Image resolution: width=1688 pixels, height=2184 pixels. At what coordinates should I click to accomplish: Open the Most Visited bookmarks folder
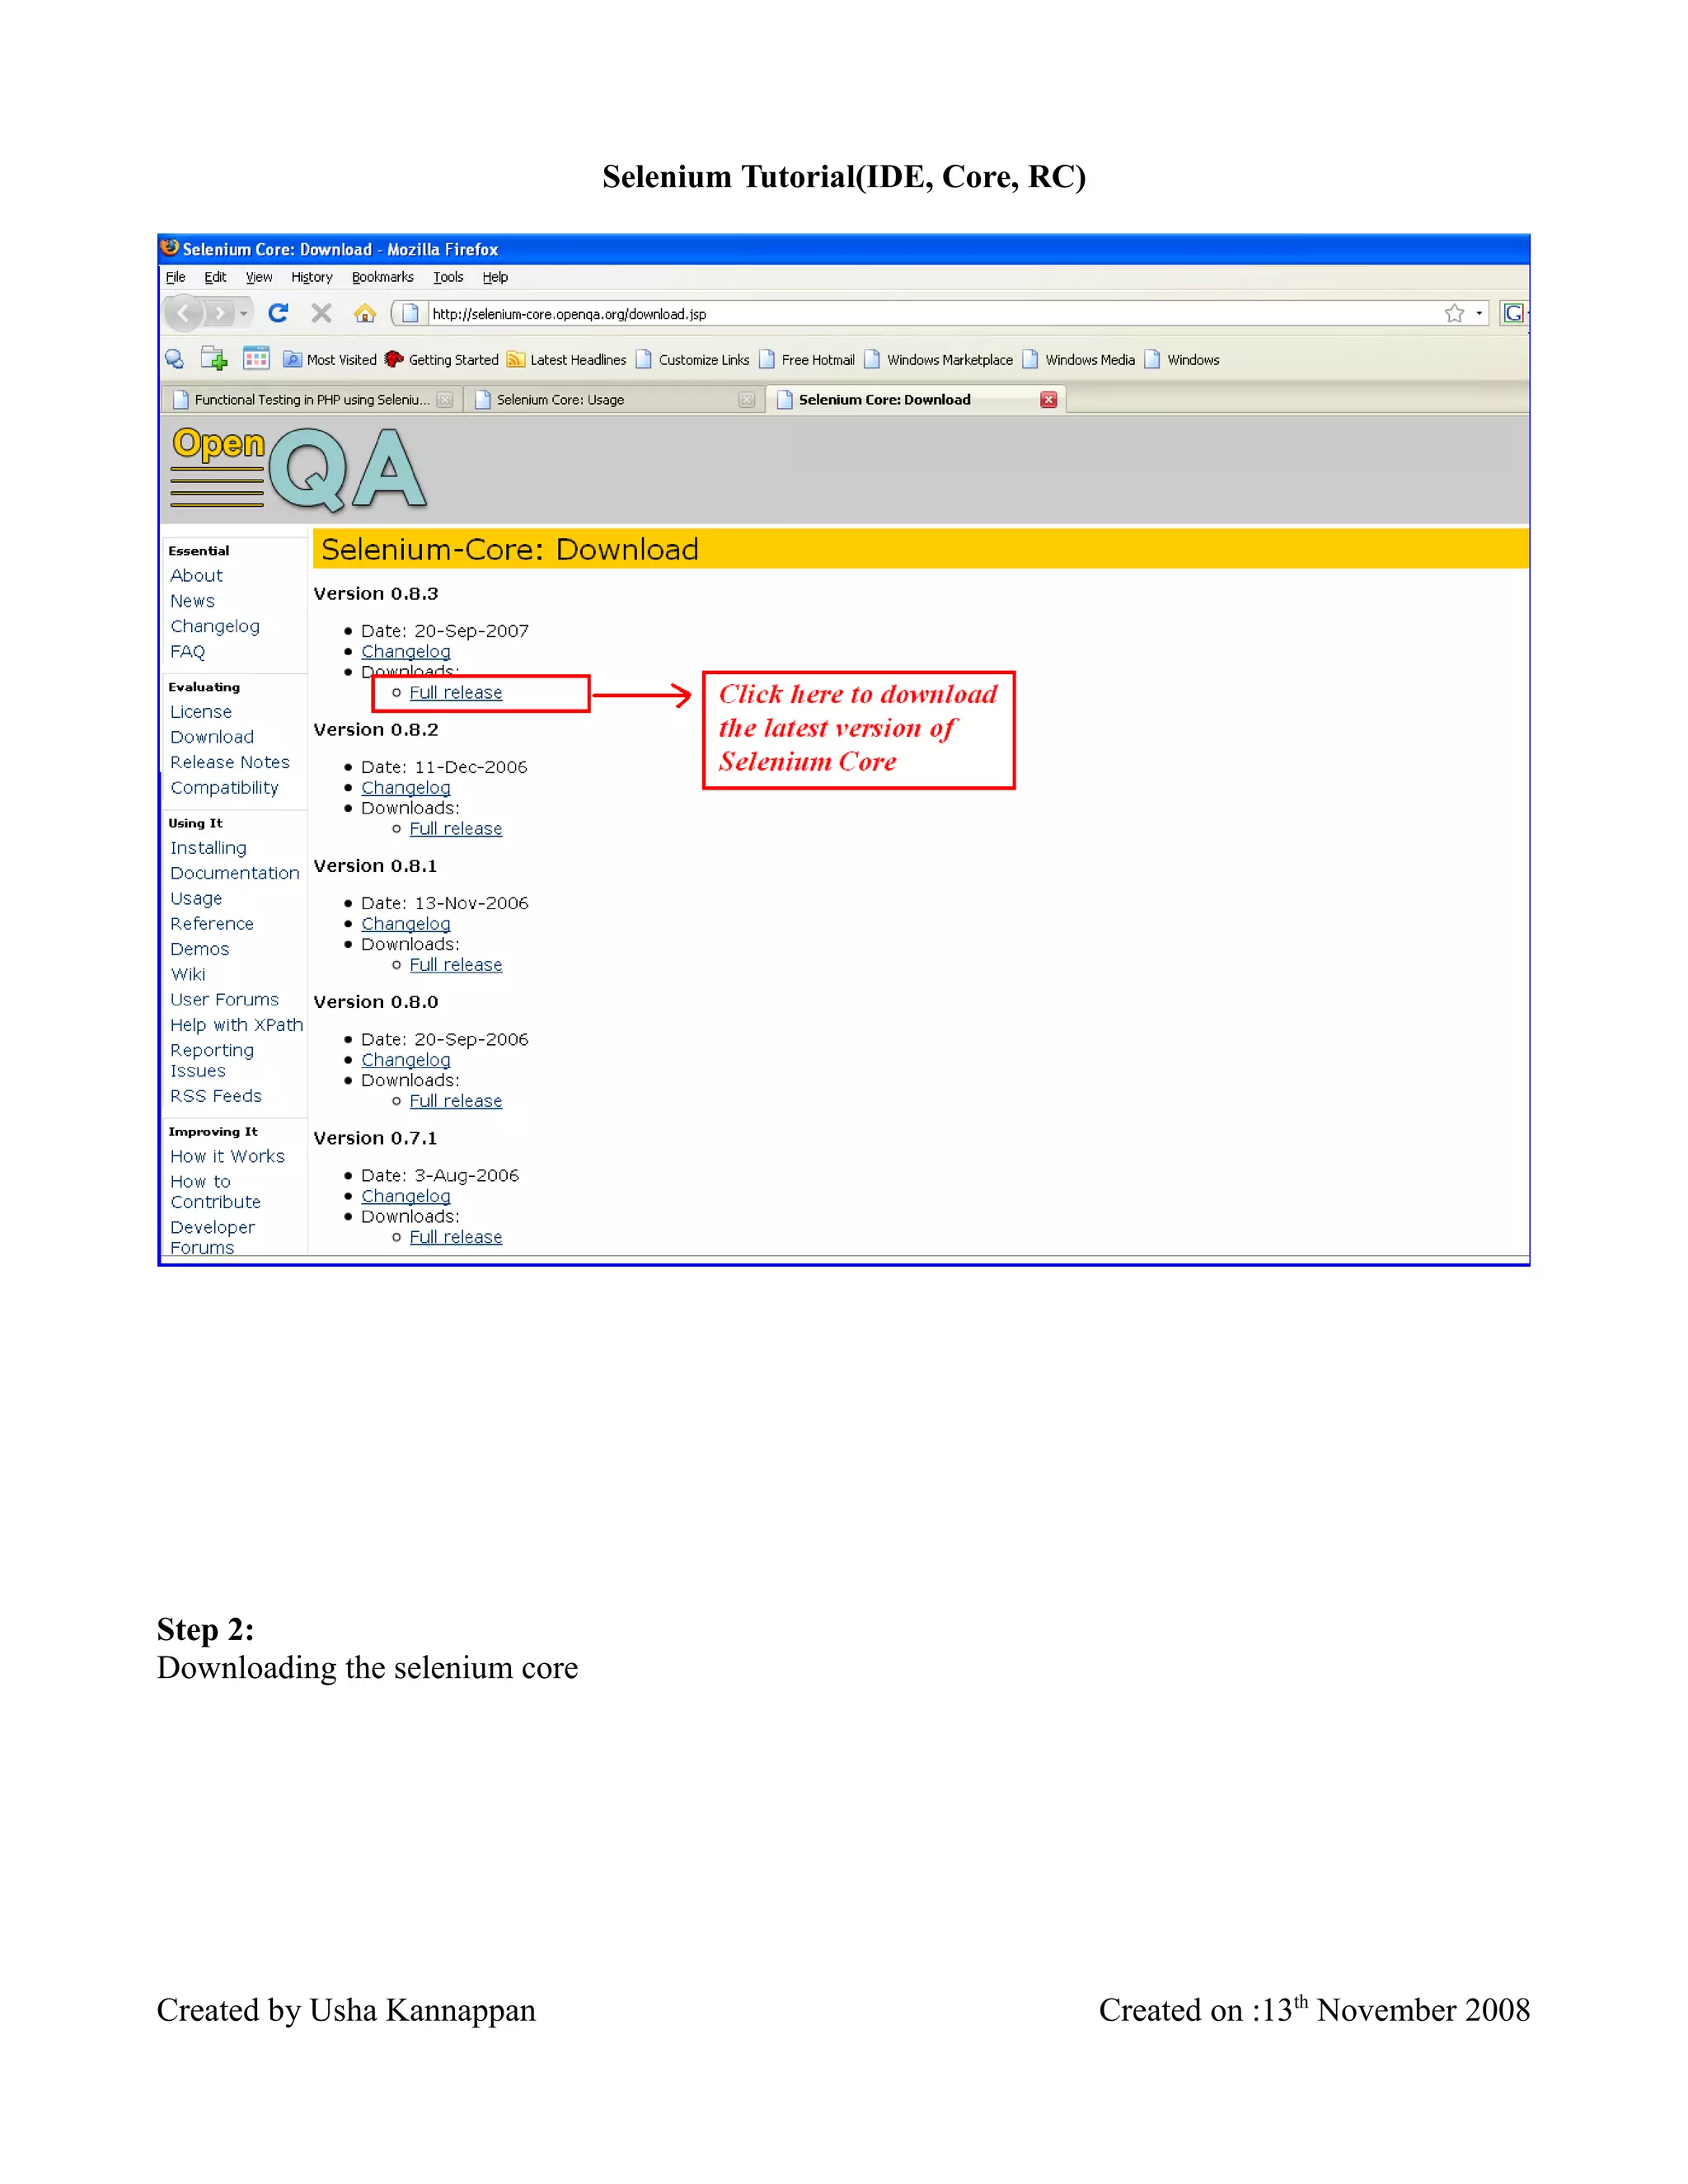pyautogui.click(x=330, y=360)
